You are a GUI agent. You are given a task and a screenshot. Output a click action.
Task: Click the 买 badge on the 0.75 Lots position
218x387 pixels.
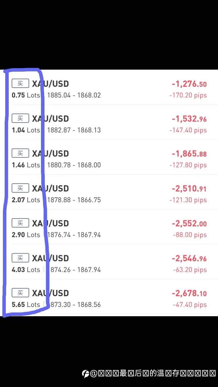click(20, 84)
